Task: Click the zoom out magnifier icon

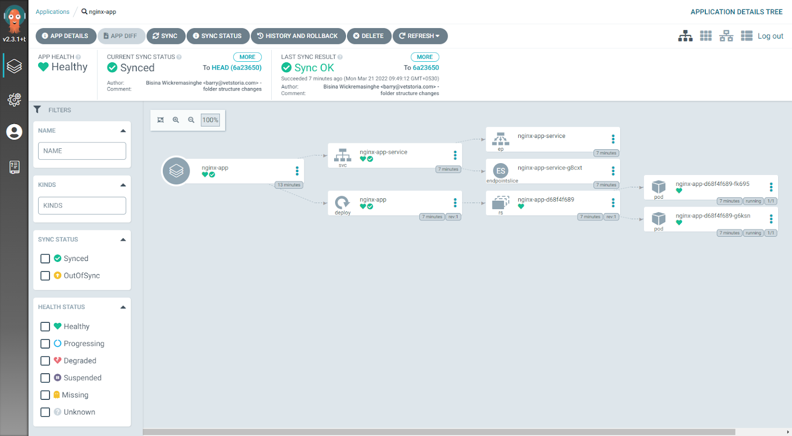Action: click(191, 120)
